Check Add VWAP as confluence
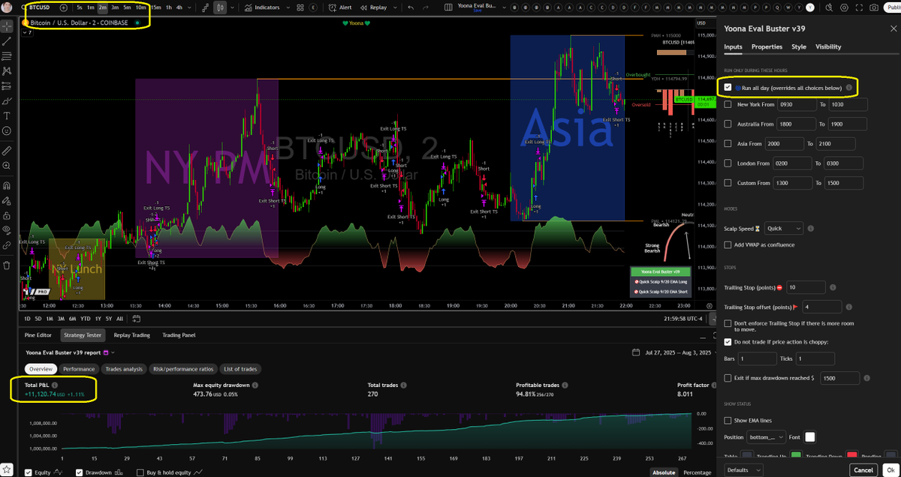 [x=728, y=244]
